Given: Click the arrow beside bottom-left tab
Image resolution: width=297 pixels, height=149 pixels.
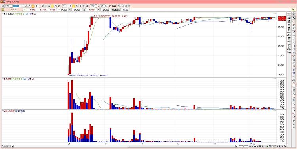Looking at the screenshot, I should tap(13, 146).
